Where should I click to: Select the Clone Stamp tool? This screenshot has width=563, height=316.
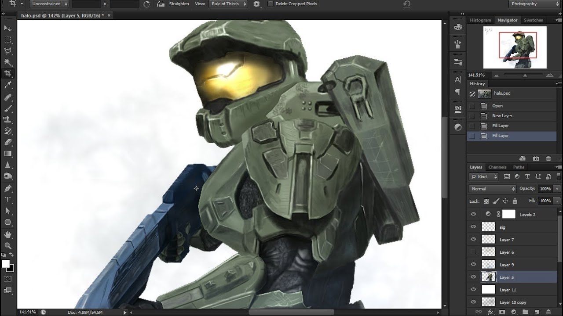7,119
